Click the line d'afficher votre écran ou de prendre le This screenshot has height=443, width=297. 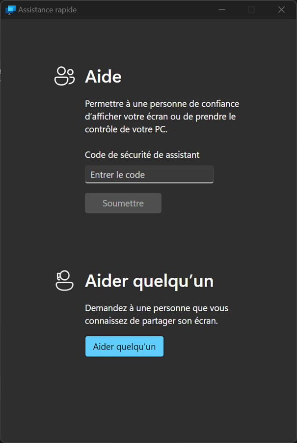[161, 117]
